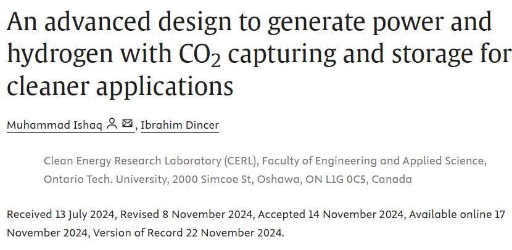Open the Ibrahim Dincer author link

pos(180,125)
